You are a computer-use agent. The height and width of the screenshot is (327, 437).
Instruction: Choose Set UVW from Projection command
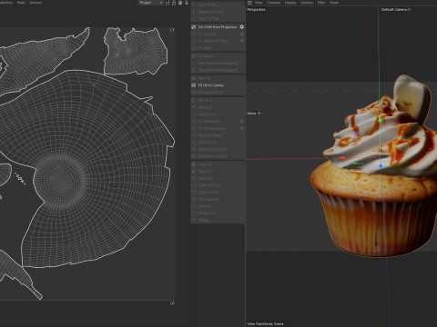tap(218, 27)
